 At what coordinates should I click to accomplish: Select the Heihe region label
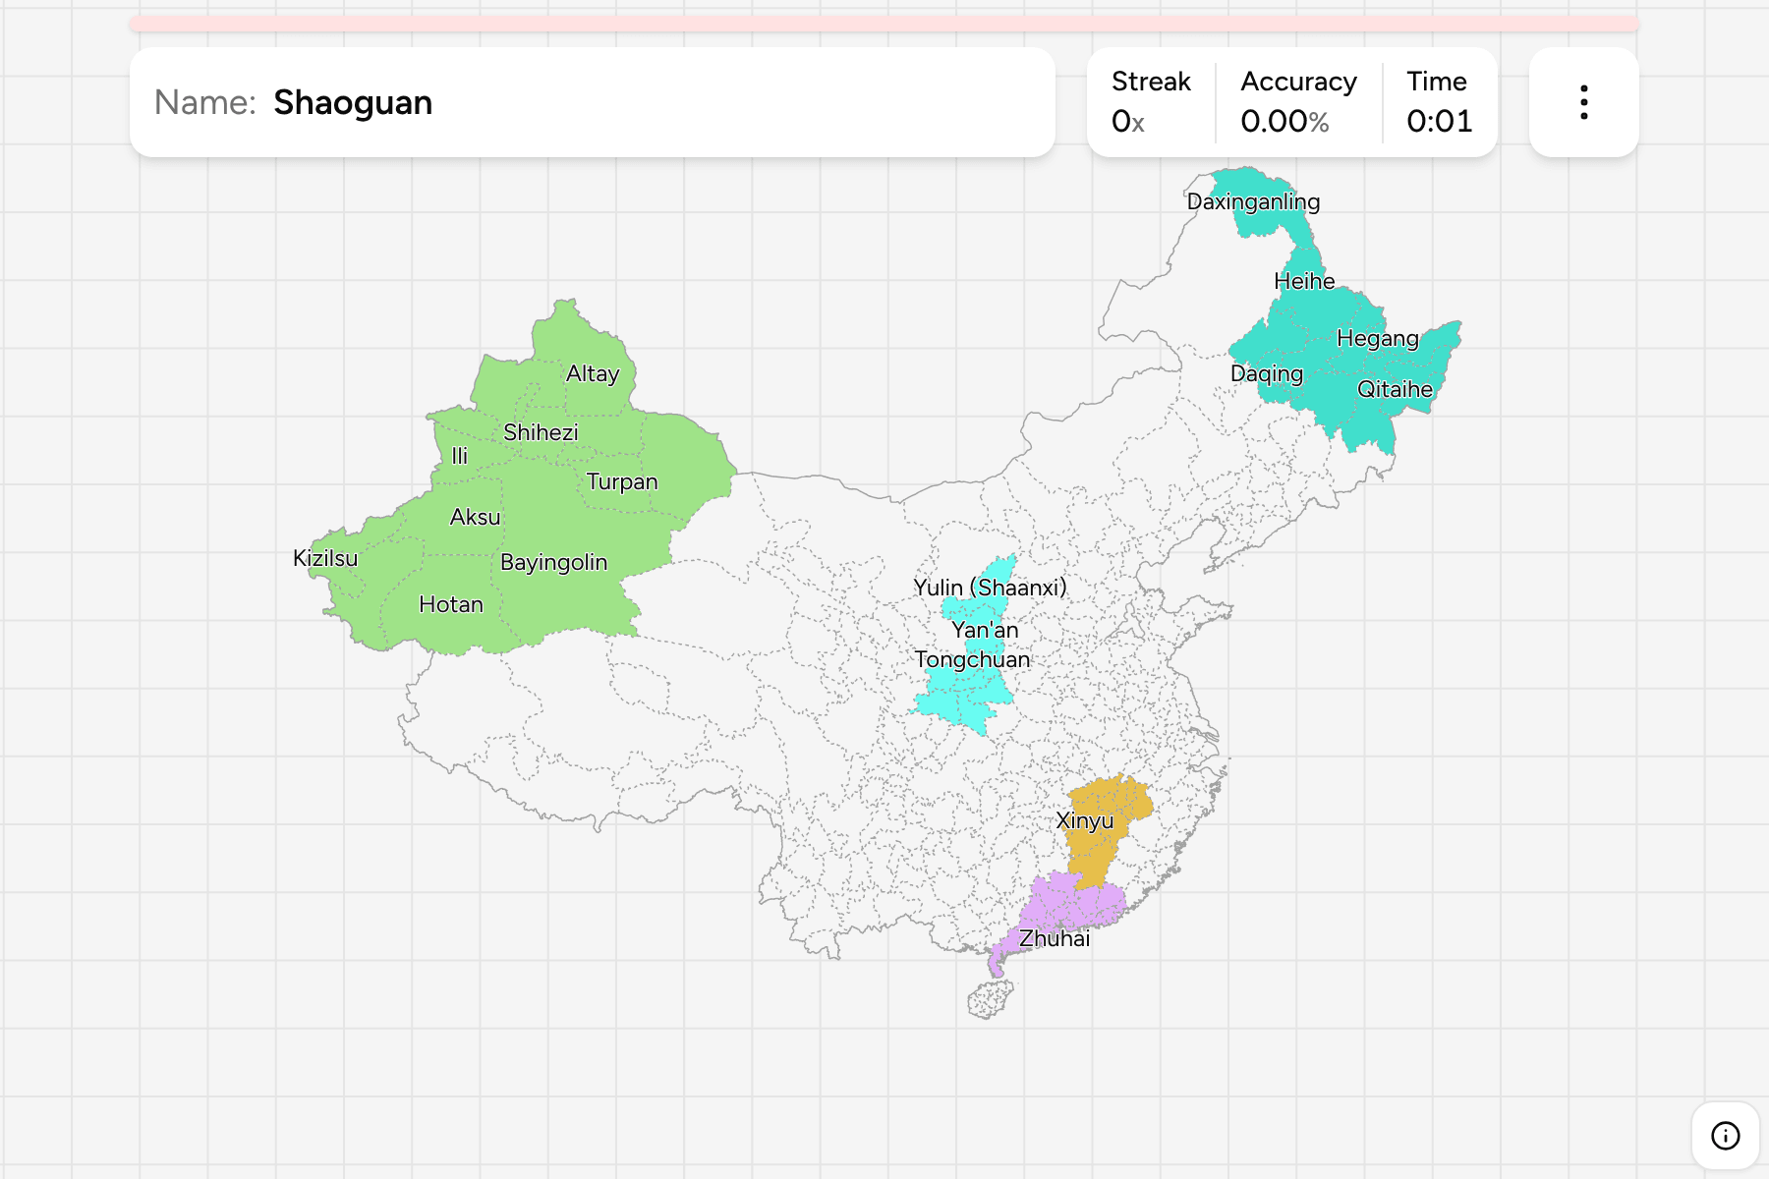tap(1304, 281)
